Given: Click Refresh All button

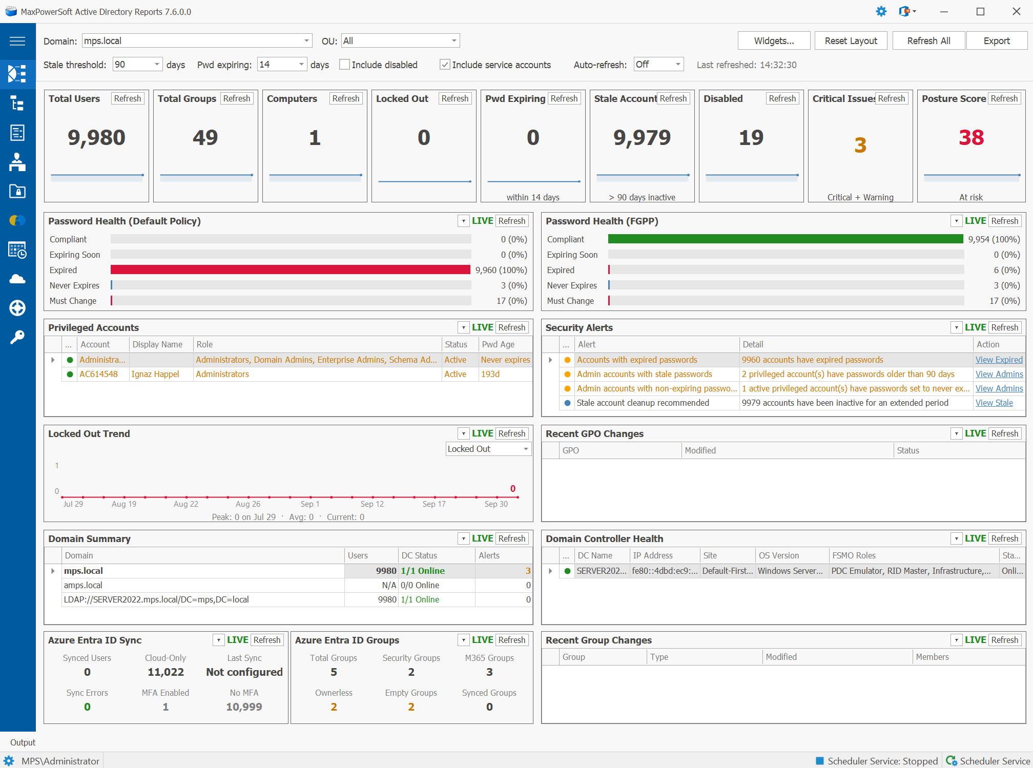Looking at the screenshot, I should (x=928, y=40).
